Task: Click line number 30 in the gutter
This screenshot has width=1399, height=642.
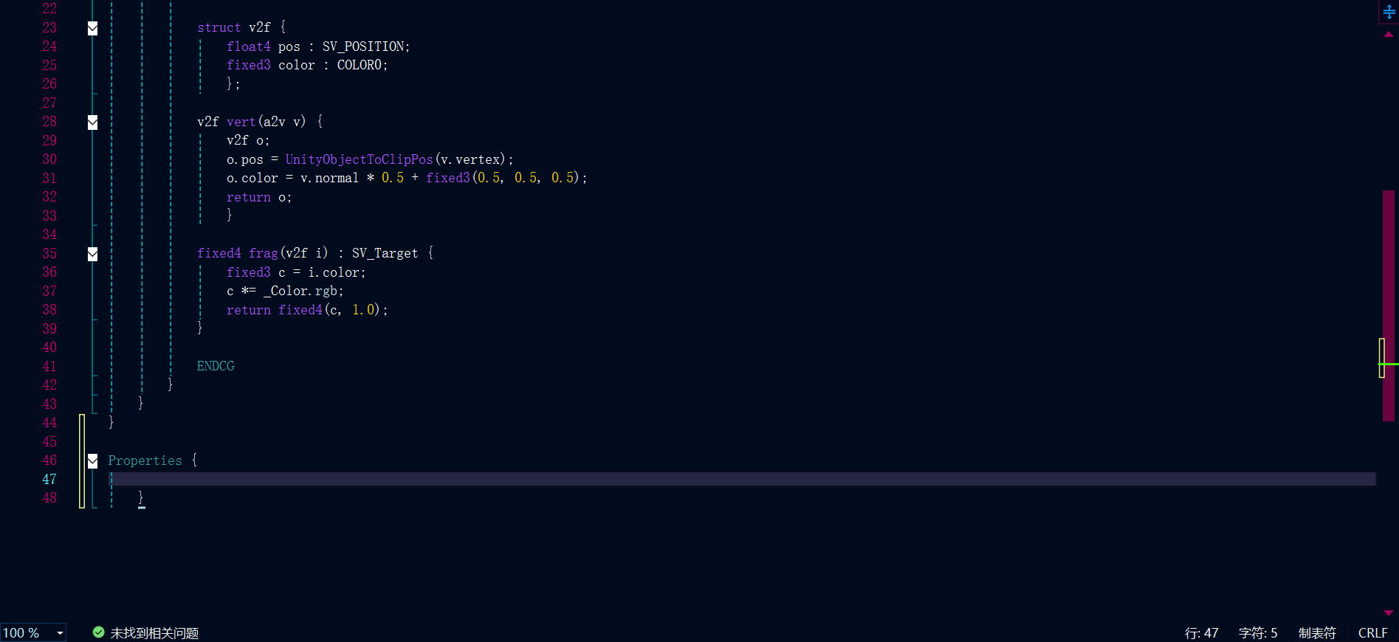Action: point(49,159)
